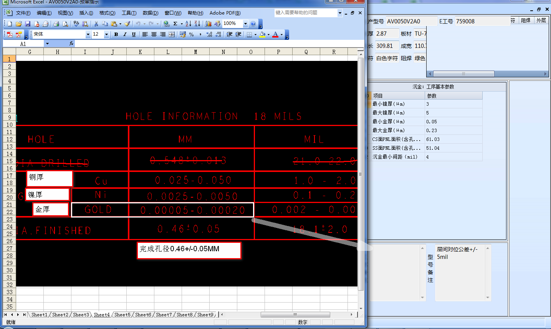Open the 文件(F) menu

pos(23,13)
